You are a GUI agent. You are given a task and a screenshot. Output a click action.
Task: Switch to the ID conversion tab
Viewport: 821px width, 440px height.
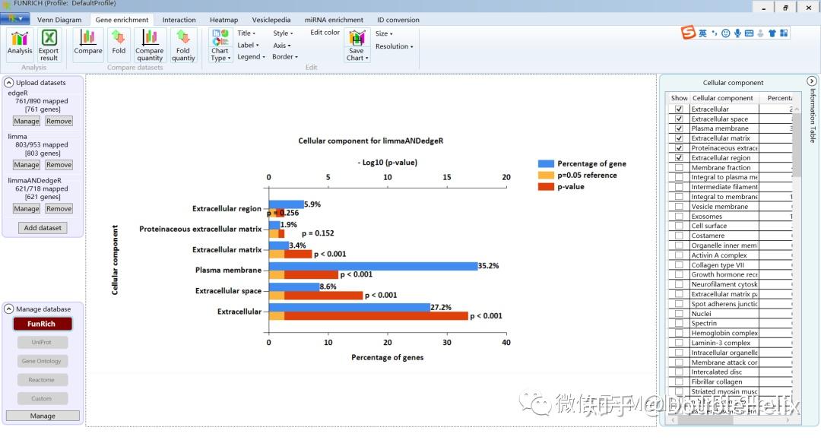[x=398, y=20]
